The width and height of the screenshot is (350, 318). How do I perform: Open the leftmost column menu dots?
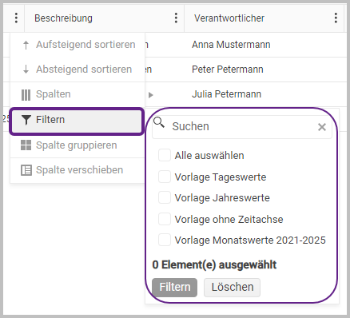(x=16, y=18)
